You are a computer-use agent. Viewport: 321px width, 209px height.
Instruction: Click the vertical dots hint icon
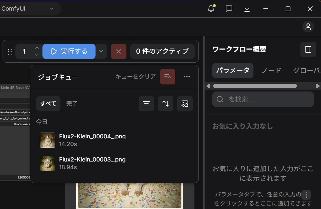pos(306,195)
